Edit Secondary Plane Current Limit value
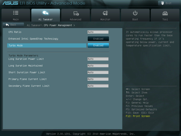181x136 pixels. (x=98, y=86)
